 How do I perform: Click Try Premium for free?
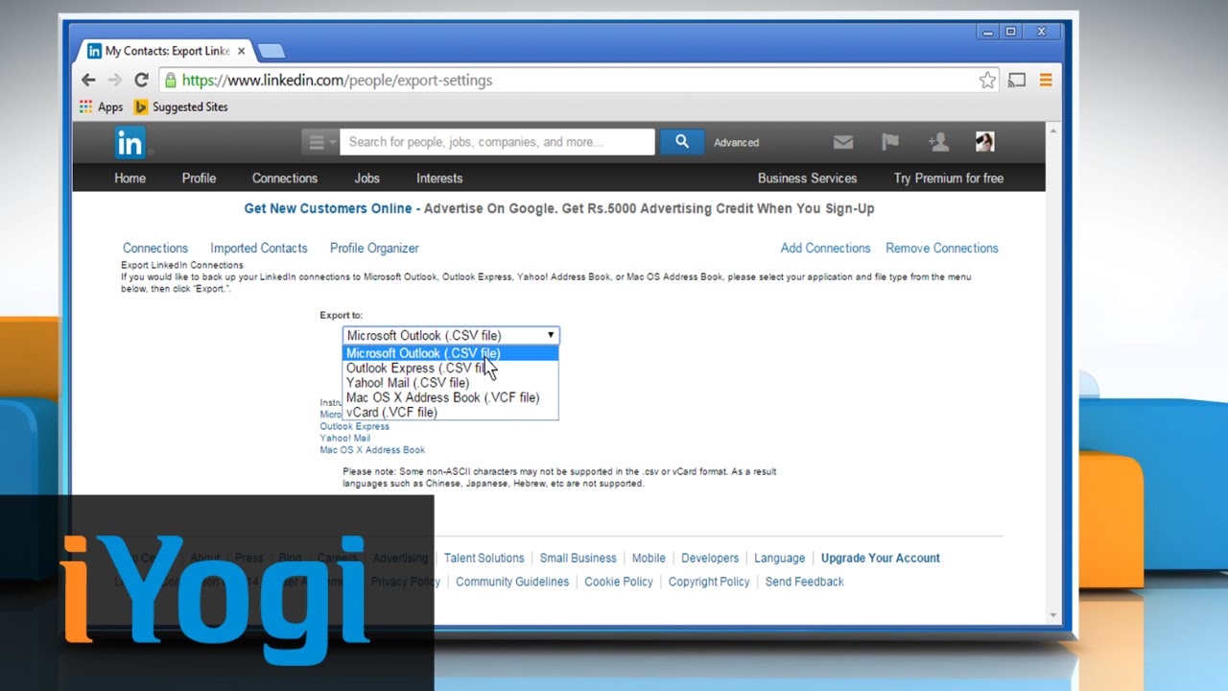pyautogui.click(x=949, y=179)
